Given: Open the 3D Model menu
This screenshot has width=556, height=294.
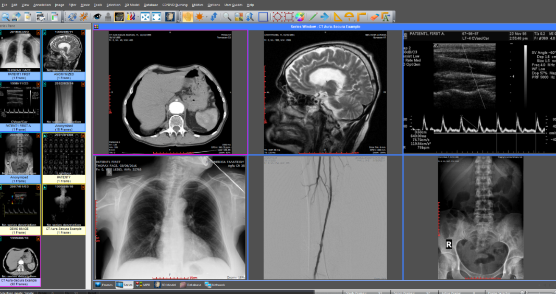Looking at the screenshot, I should pyautogui.click(x=132, y=5).
